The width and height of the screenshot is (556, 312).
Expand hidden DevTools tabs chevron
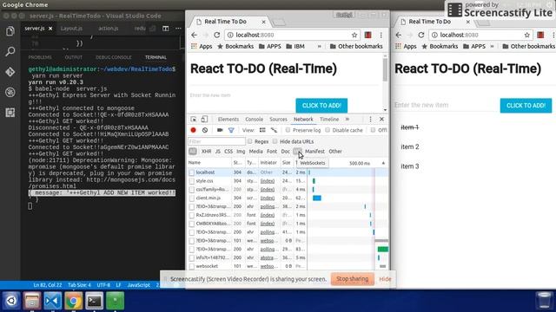point(347,120)
